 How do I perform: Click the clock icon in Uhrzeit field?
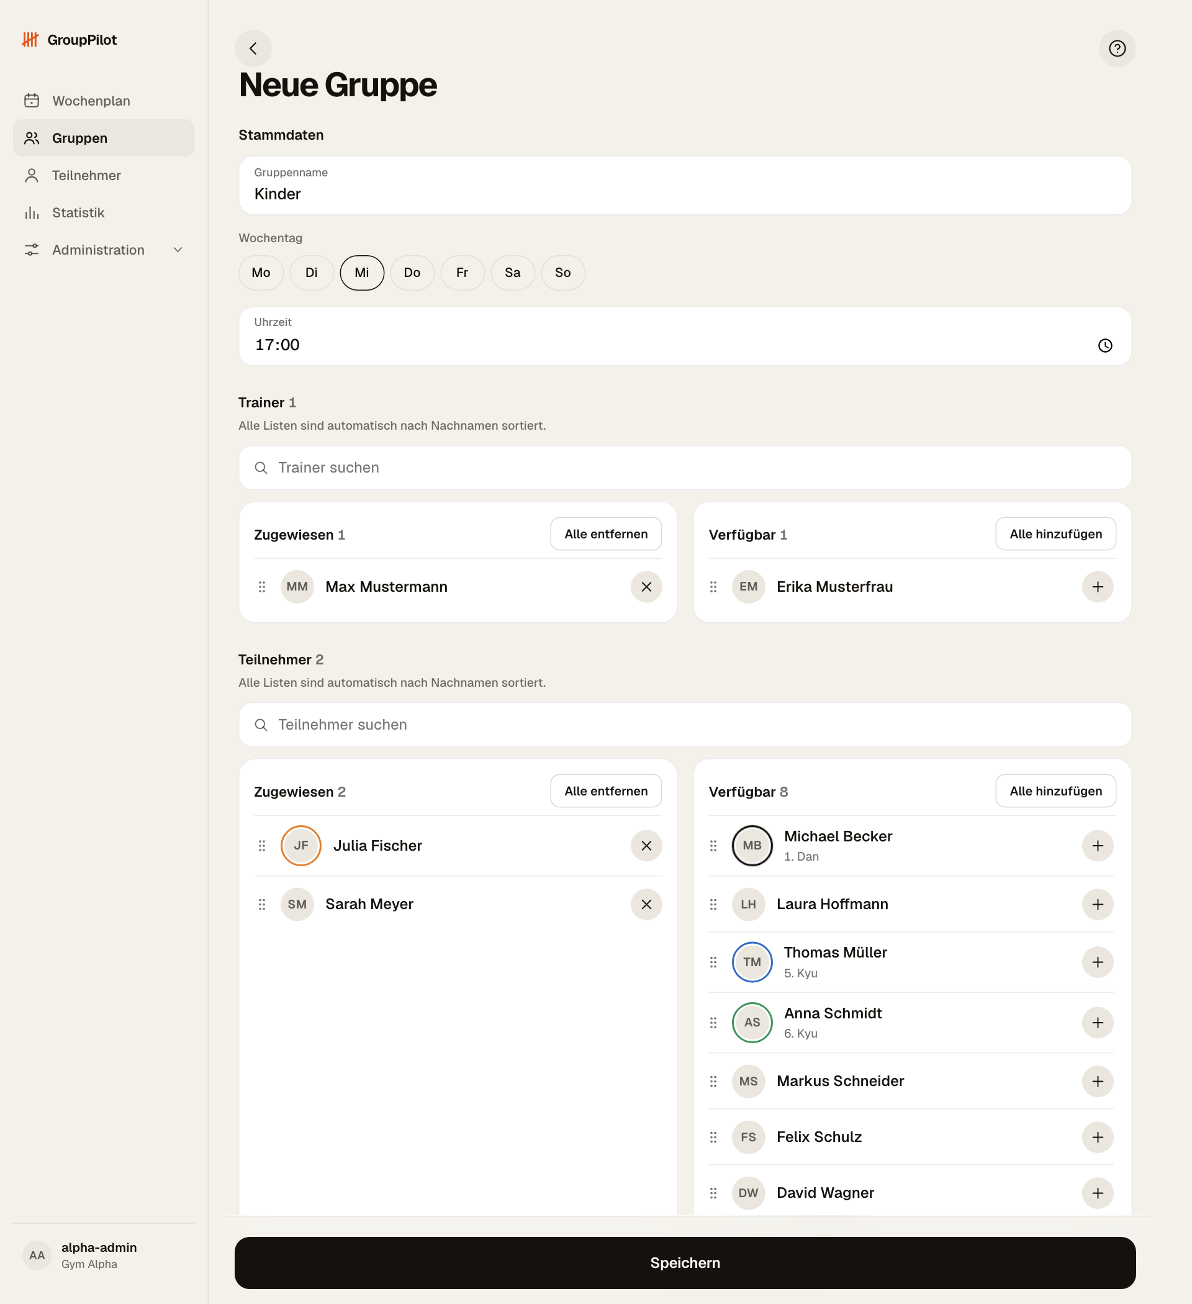(1104, 345)
